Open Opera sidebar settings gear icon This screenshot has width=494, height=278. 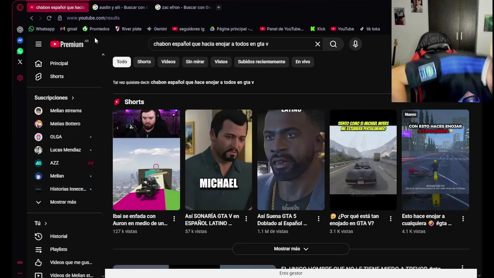coord(20,78)
